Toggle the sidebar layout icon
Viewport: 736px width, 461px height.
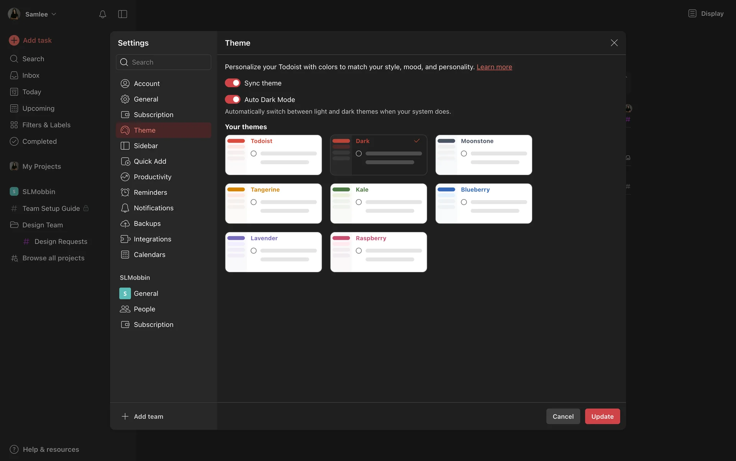[x=123, y=14]
